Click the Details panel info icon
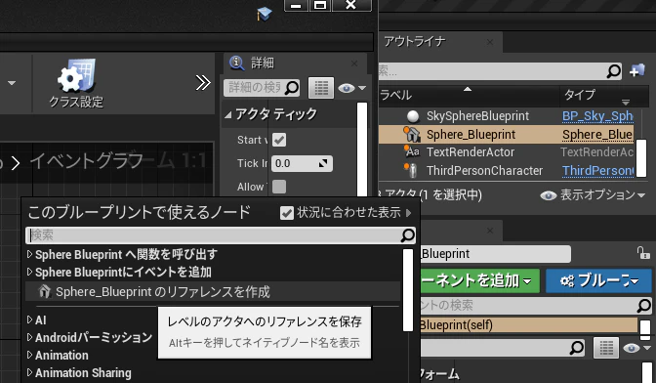This screenshot has width=656, height=383. click(237, 63)
